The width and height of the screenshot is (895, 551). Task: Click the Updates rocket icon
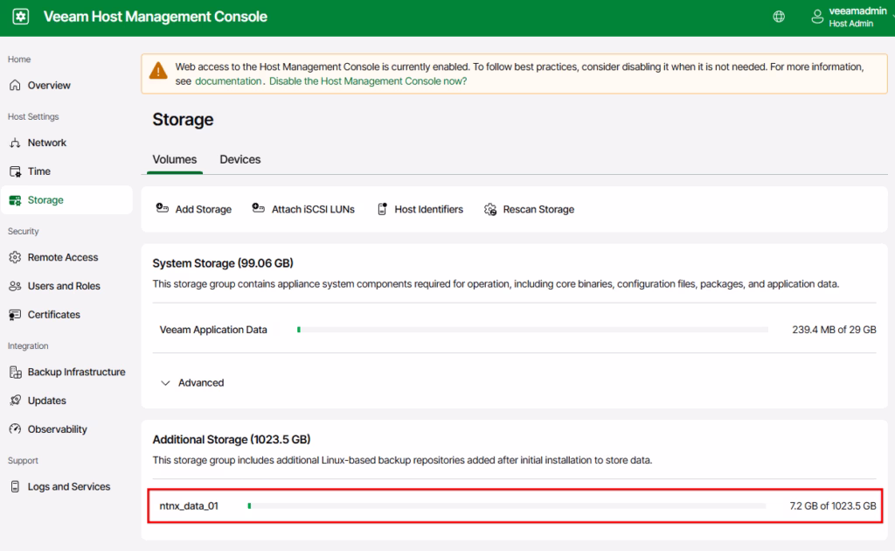pos(16,401)
